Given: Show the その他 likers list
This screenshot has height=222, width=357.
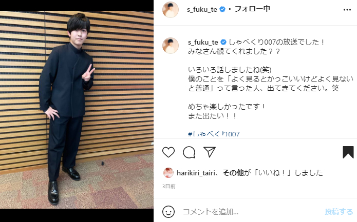Looking at the screenshot, I should [x=233, y=173].
